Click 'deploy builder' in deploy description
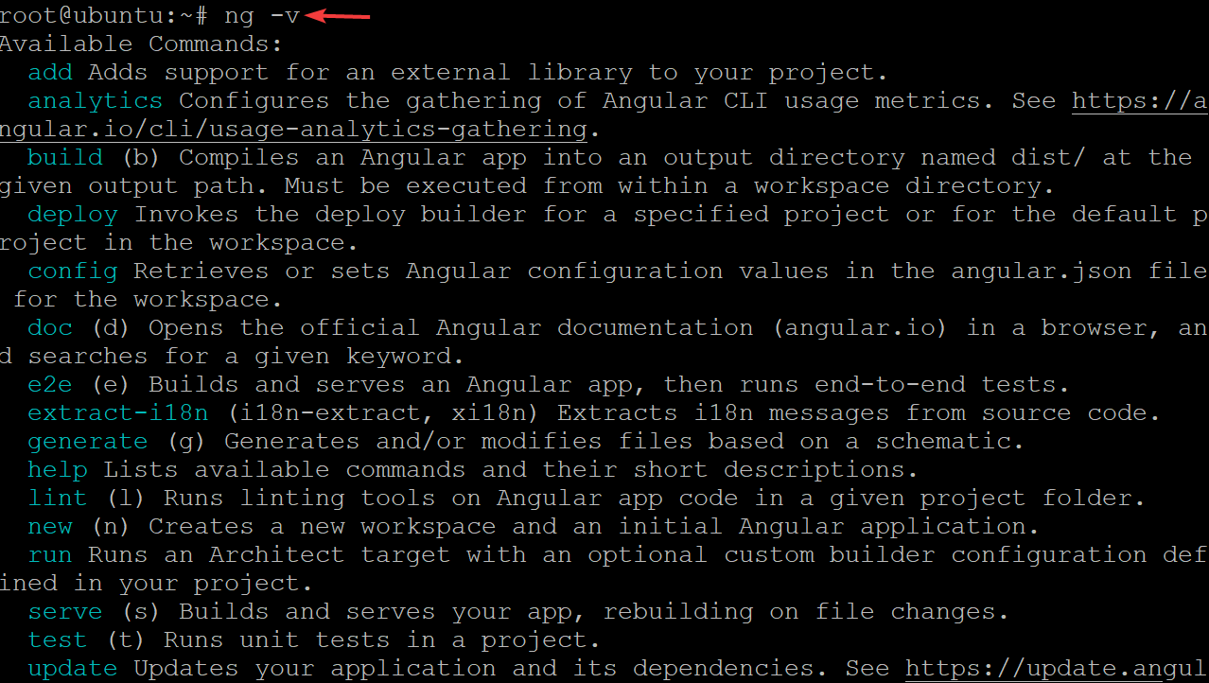1209x683 pixels. click(x=421, y=214)
